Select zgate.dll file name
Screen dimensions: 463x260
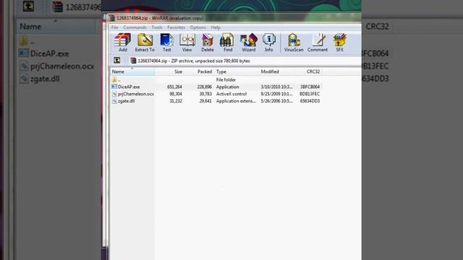click(x=126, y=101)
